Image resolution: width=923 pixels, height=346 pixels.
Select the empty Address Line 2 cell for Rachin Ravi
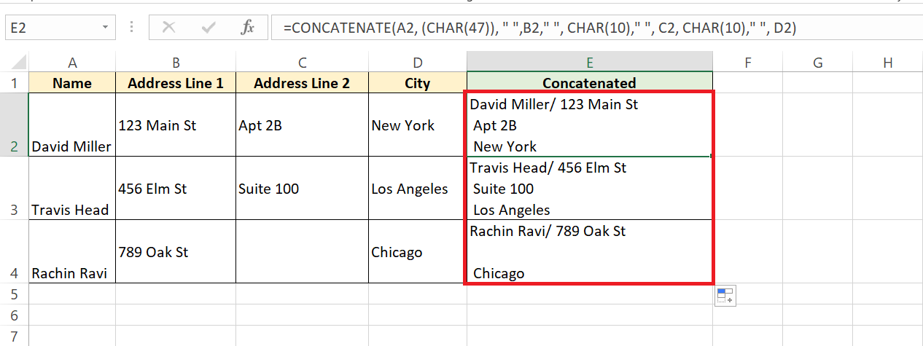302,251
